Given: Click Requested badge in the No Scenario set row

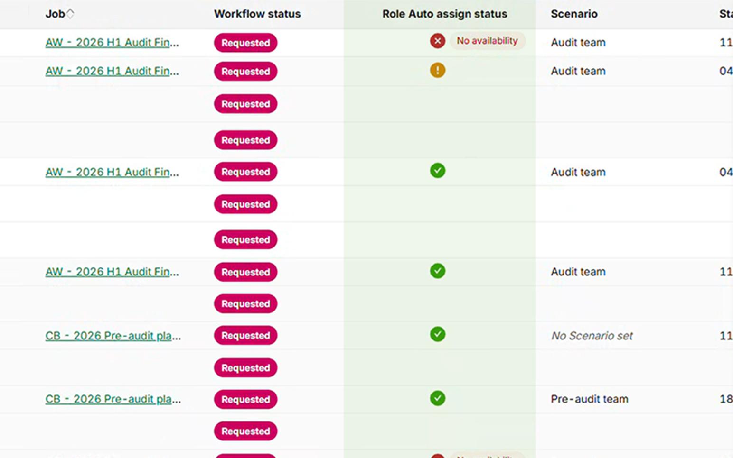Looking at the screenshot, I should (245, 336).
